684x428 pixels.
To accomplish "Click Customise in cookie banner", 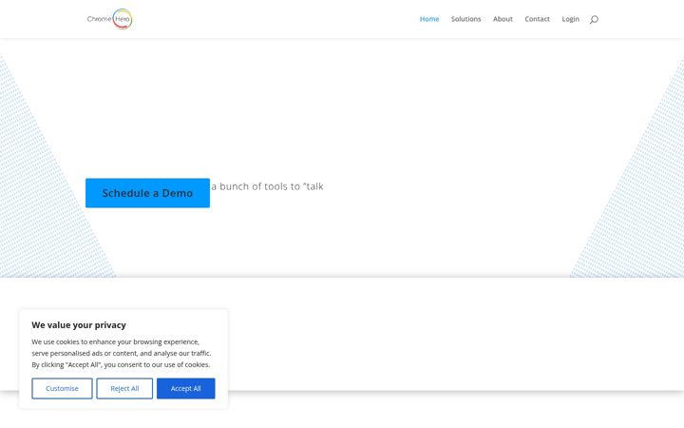I will pos(62,388).
